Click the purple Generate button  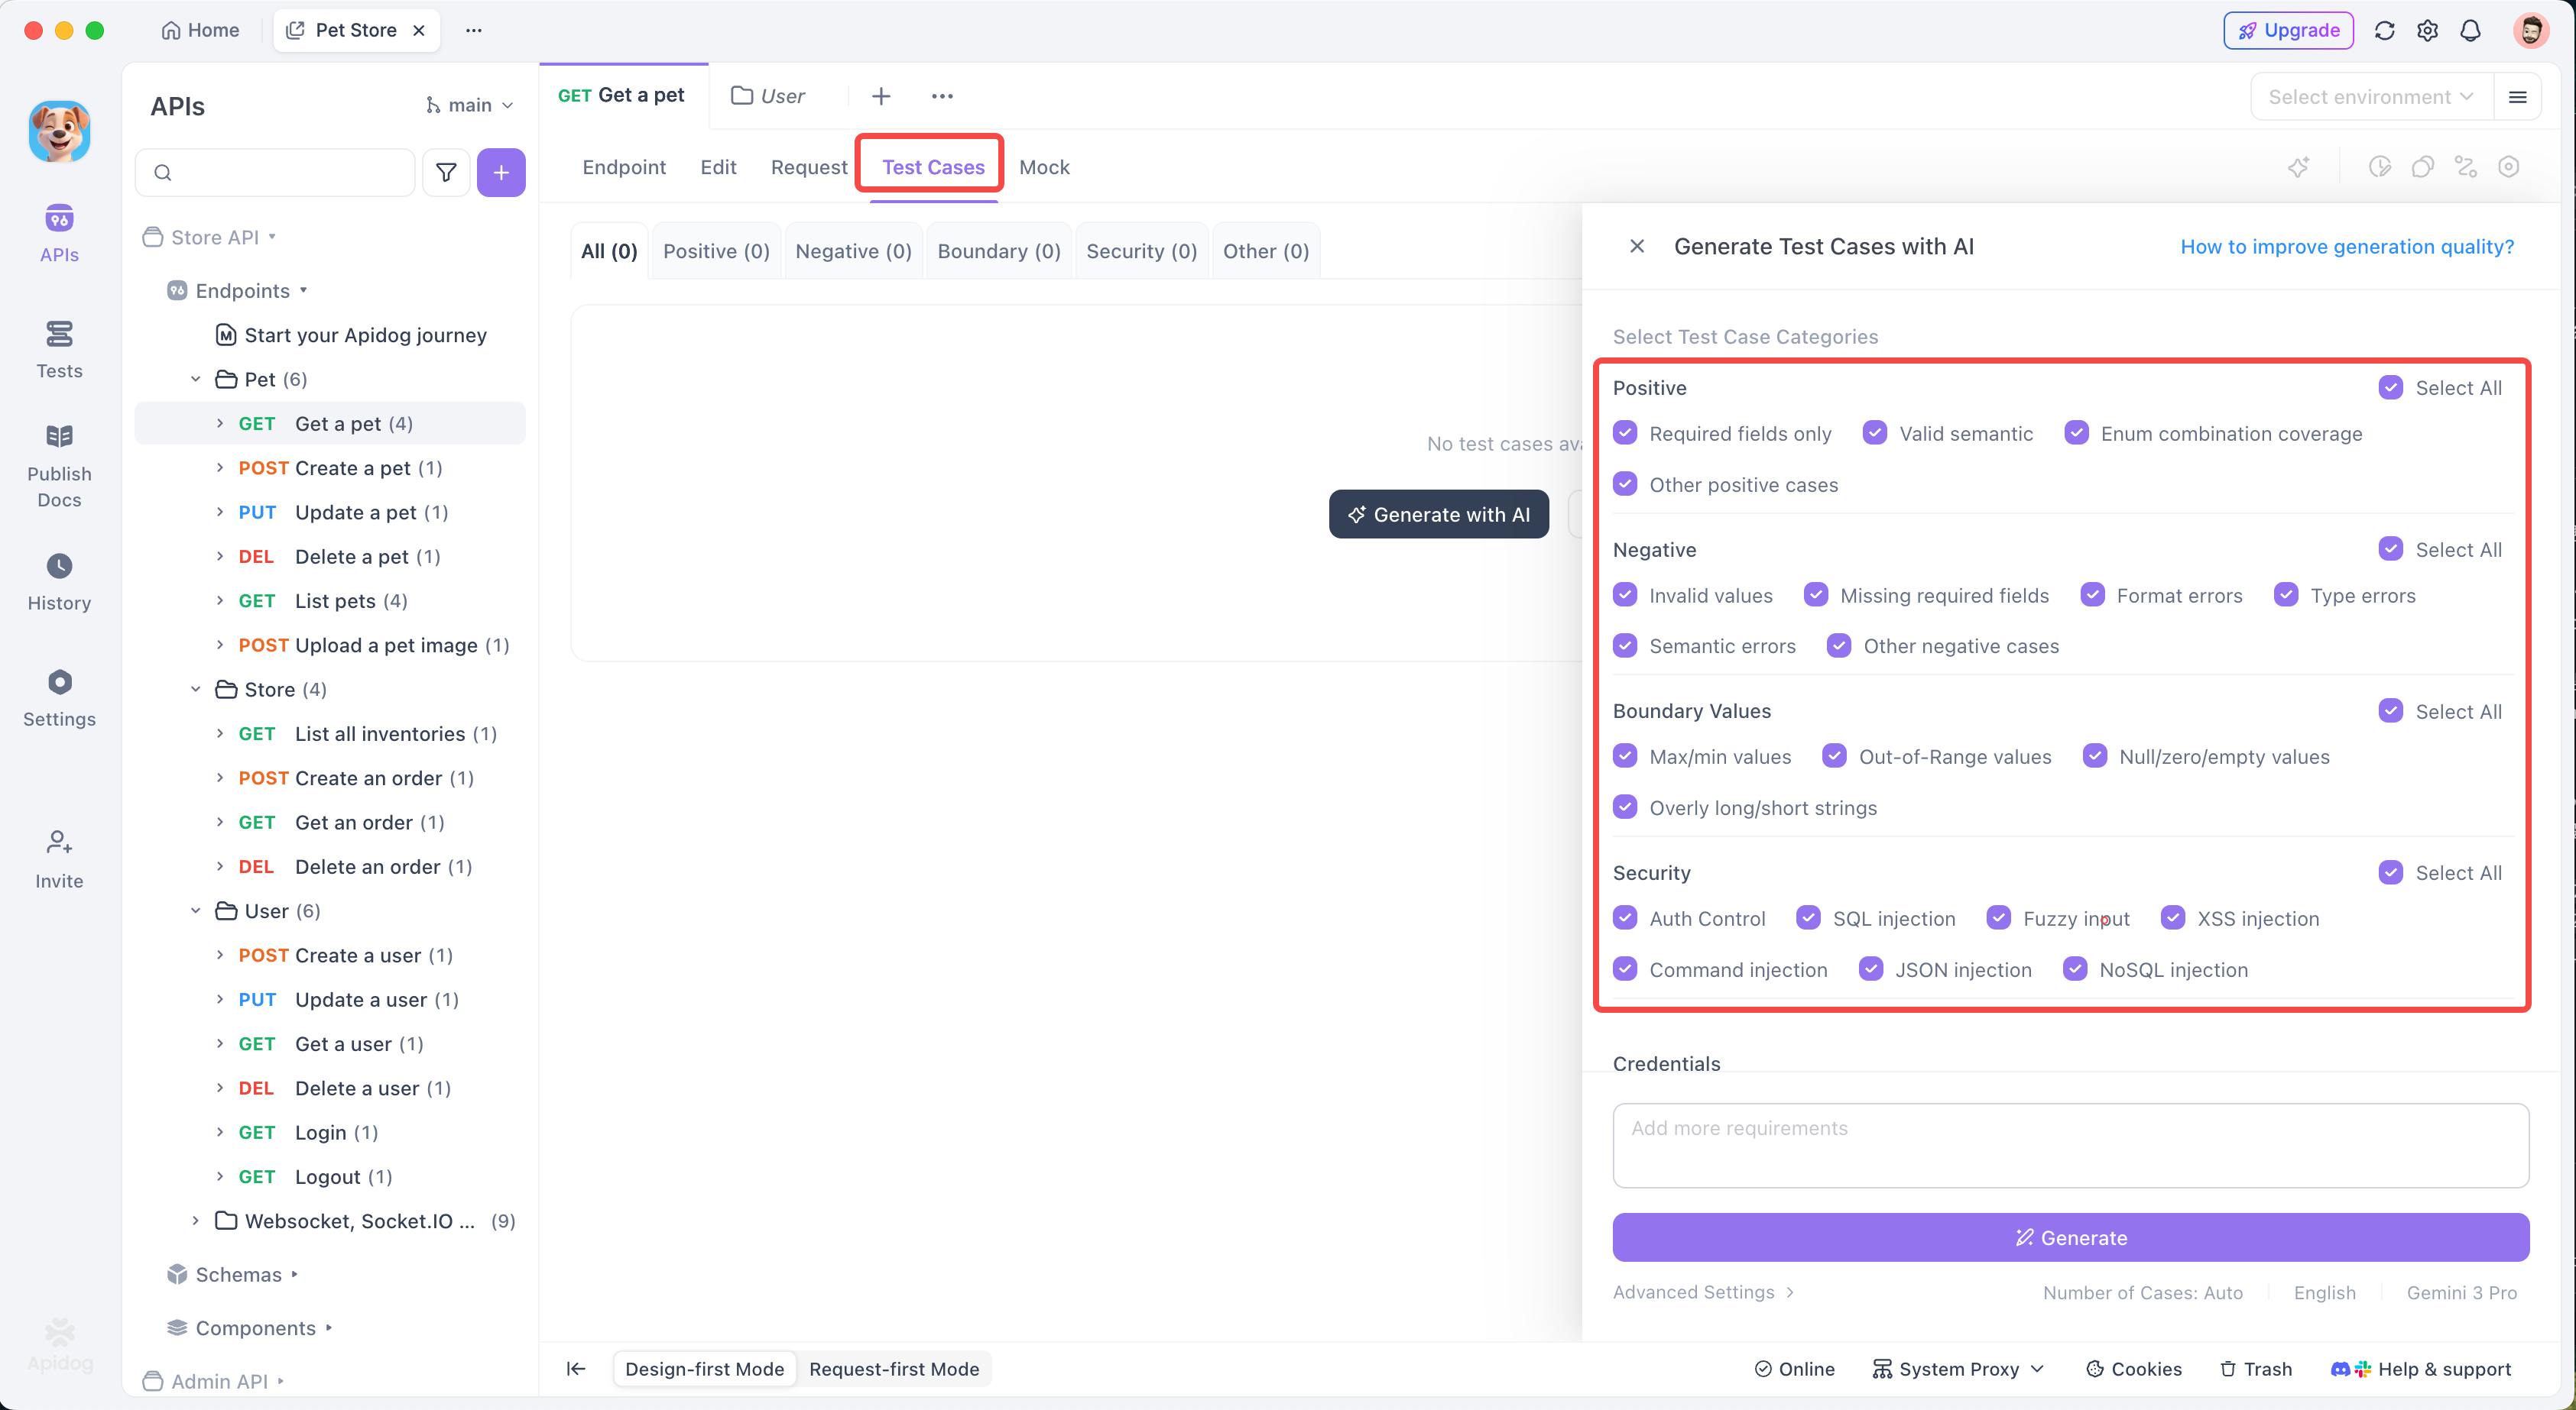tap(2070, 1237)
